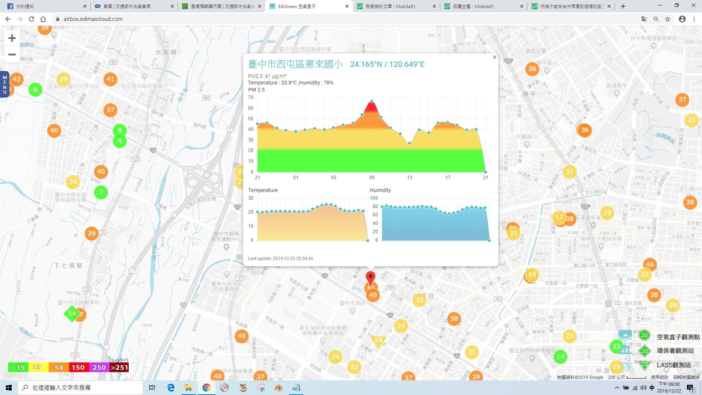Switch to the 首頁 交通部中央氣象局 tab

134,6
